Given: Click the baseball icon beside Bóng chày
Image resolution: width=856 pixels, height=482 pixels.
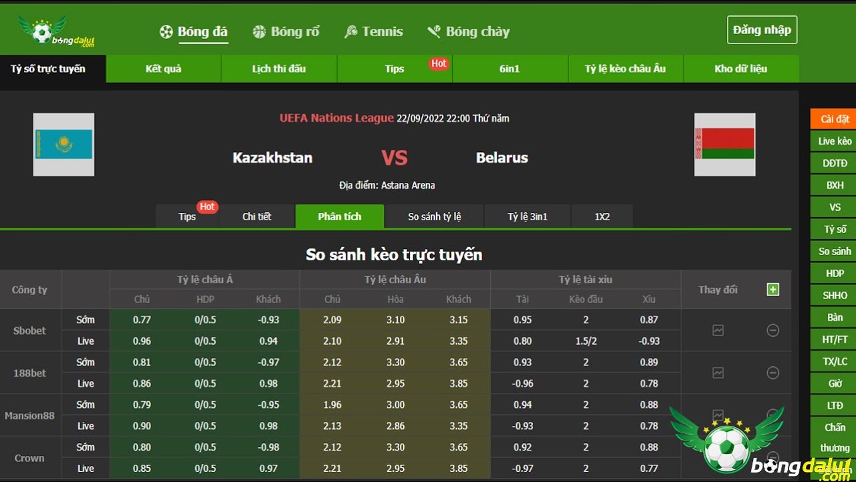Looking at the screenshot, I should click(435, 31).
